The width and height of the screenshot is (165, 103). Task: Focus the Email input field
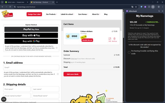31,67
